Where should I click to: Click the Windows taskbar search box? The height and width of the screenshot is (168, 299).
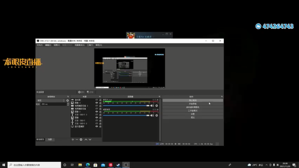[34, 165]
